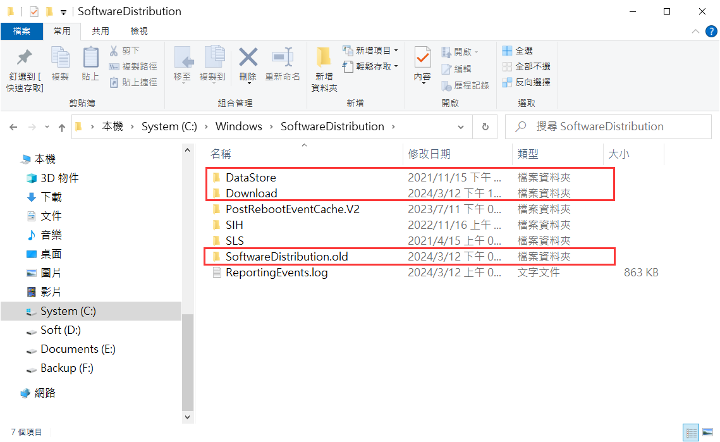Click the Properties (內容) icon
The image size is (720, 442).
[x=422, y=58]
